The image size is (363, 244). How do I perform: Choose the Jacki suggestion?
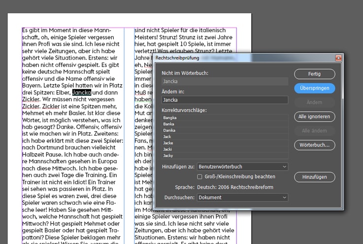(225, 149)
